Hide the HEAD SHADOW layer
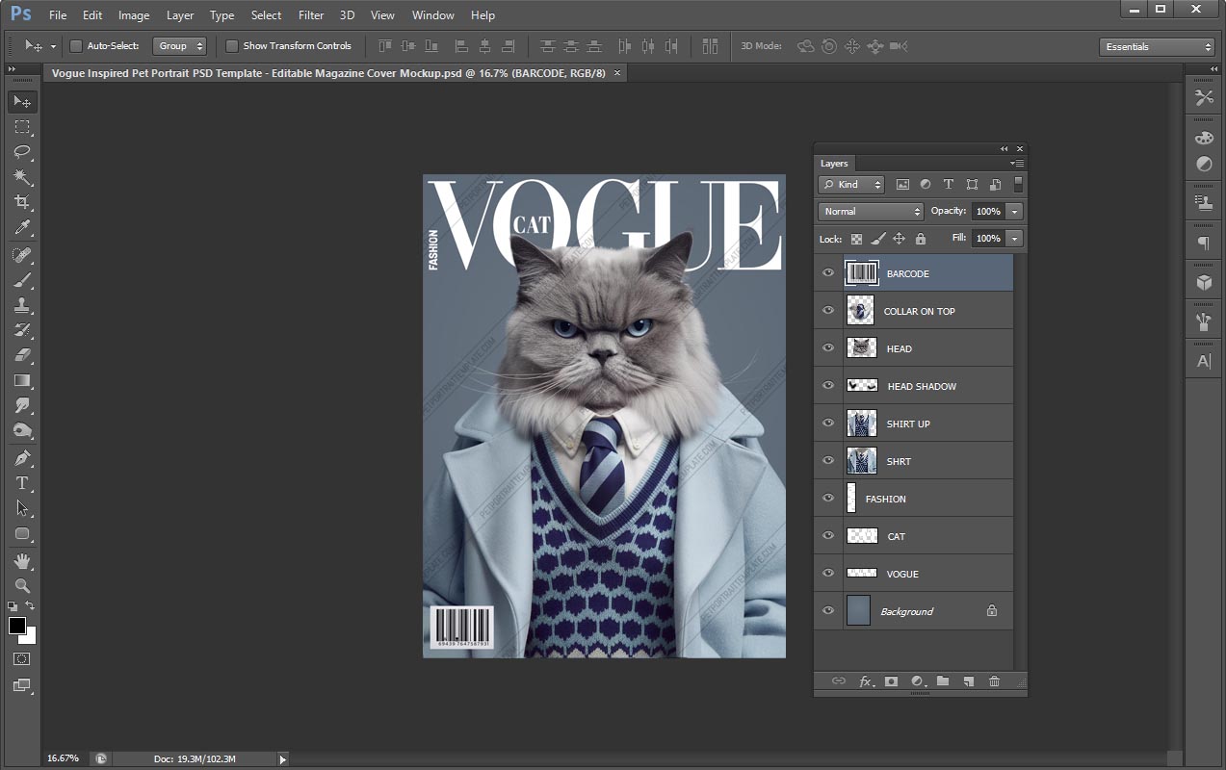Image resolution: width=1226 pixels, height=770 pixels. (827, 386)
